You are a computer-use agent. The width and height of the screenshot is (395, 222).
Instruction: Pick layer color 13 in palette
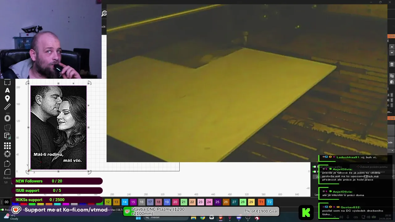(116, 202)
